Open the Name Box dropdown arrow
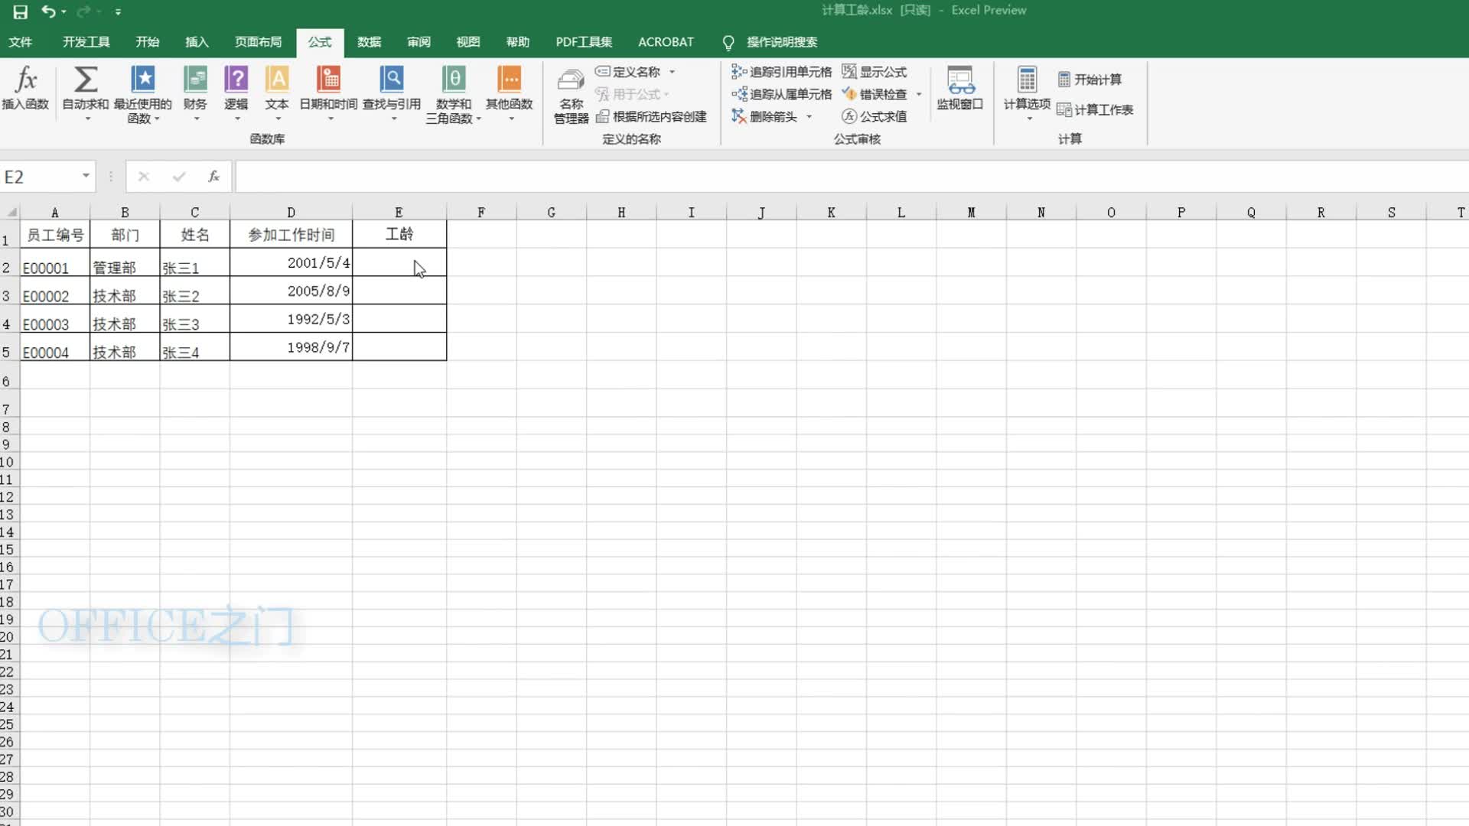1469x826 pixels. [x=86, y=176]
